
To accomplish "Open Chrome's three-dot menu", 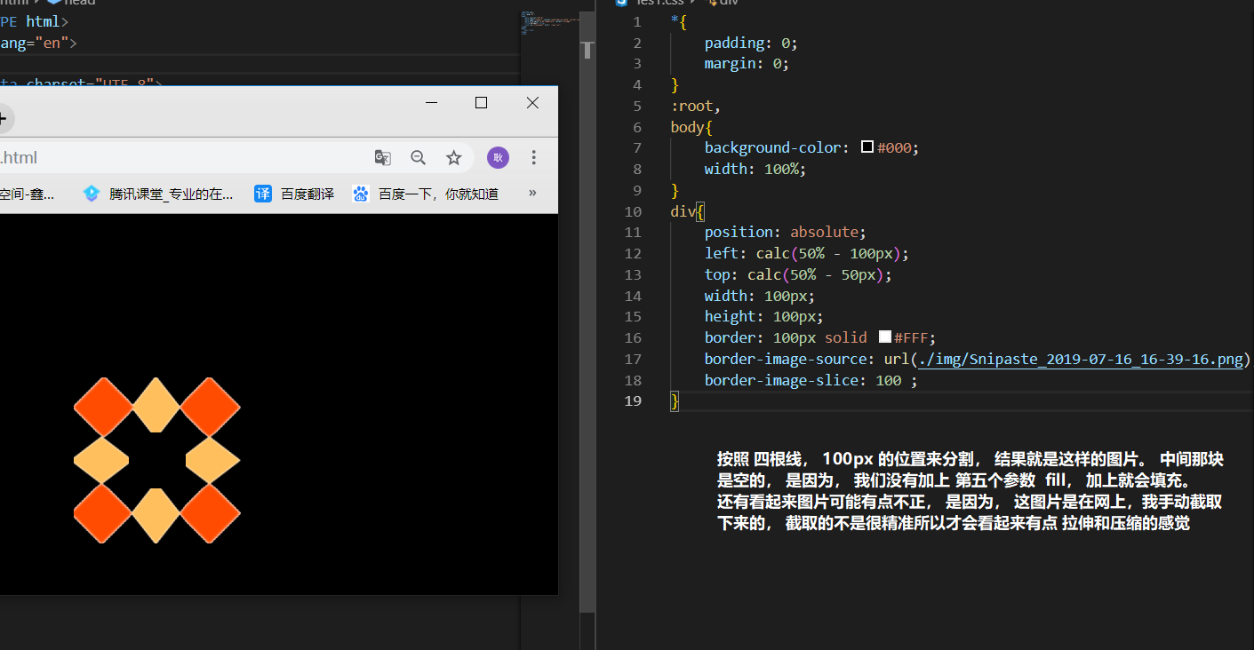I will pyautogui.click(x=534, y=158).
